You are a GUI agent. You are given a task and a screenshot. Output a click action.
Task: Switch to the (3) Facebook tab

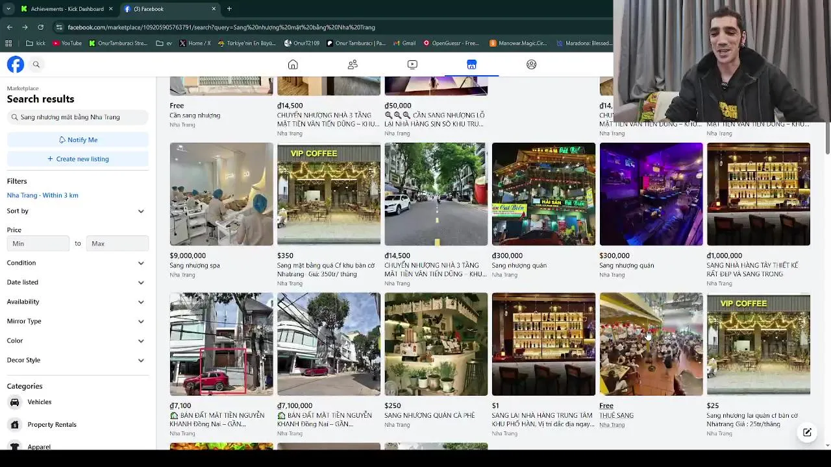[x=170, y=9]
